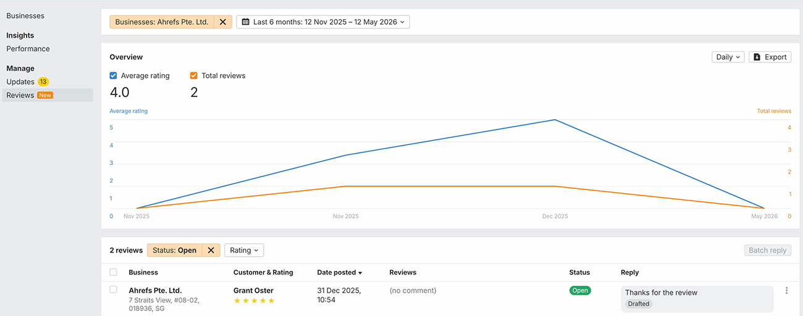
Task: Open Reviews in sidebar
Action: [48, 95]
